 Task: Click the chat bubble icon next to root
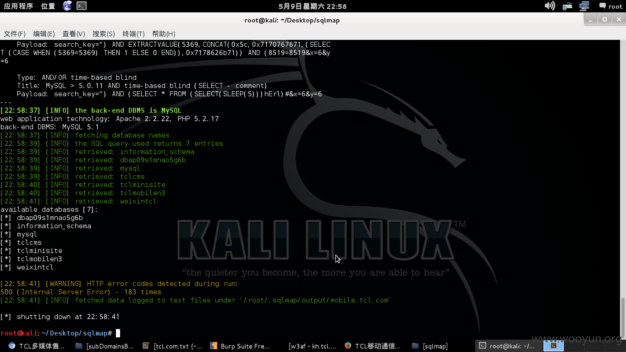pos(602,6)
